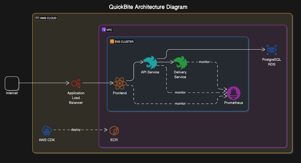Select the PostgreSQL RDS text label

(271, 62)
